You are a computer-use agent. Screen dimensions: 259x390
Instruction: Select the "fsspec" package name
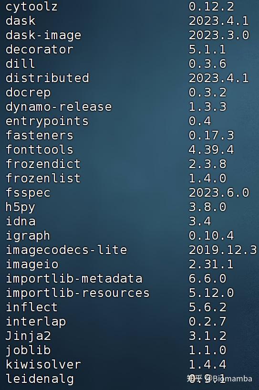click(28, 193)
